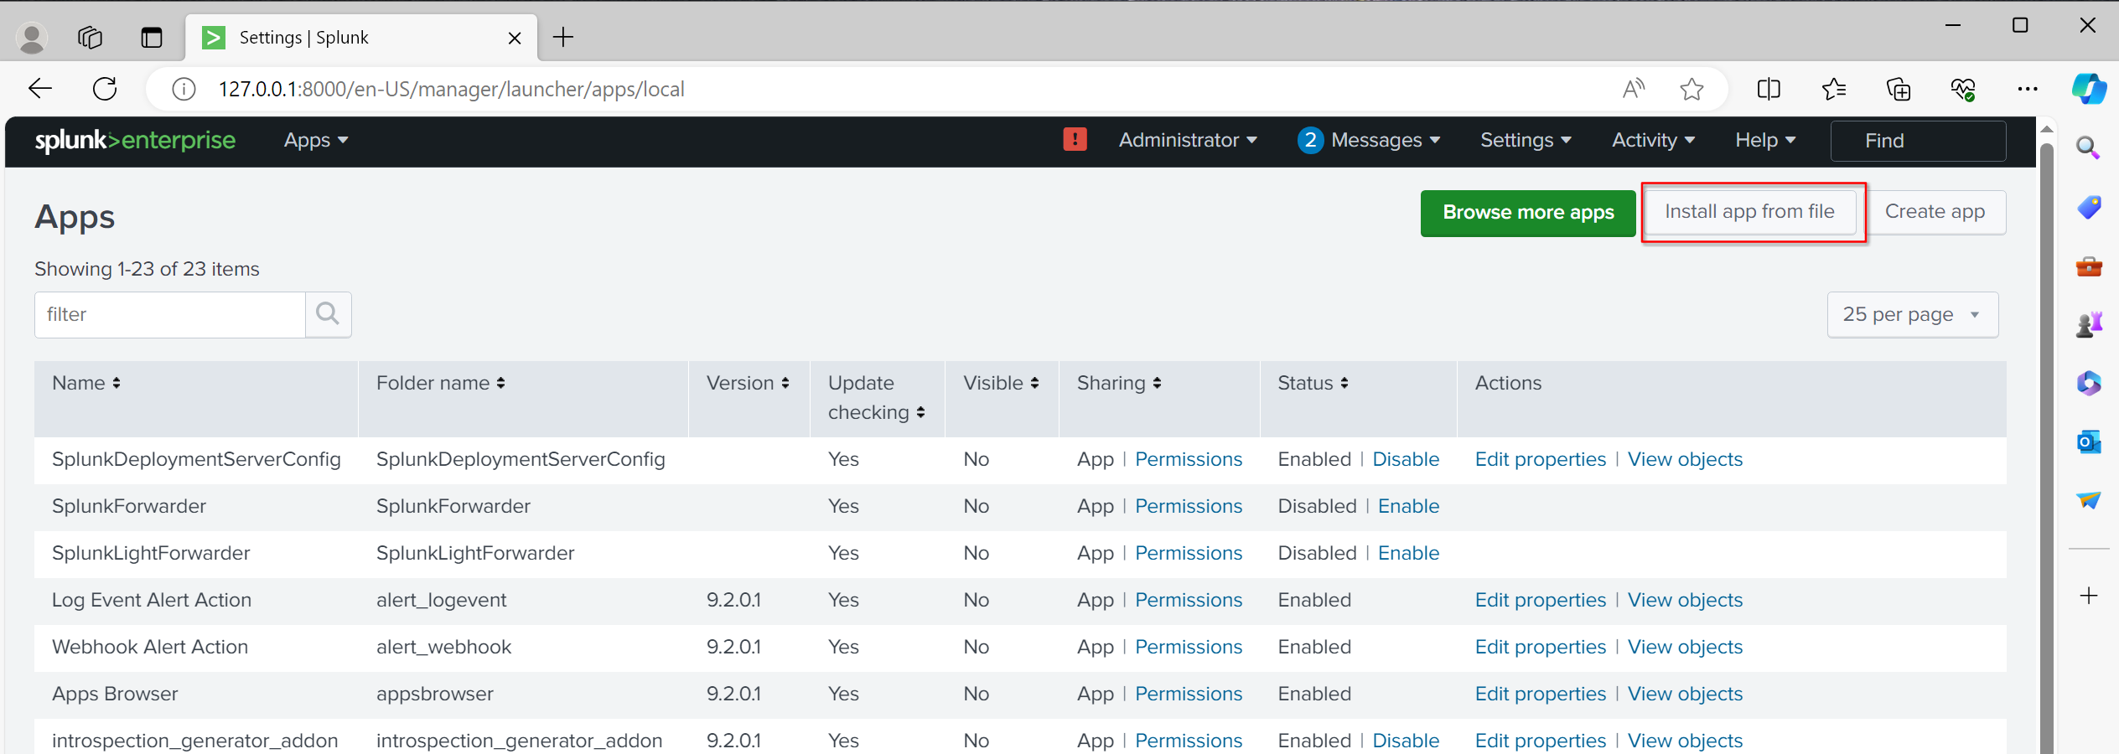Screen dimensions: 2119x754
Task: Close the Settings | Splunk tab
Action: 515,38
